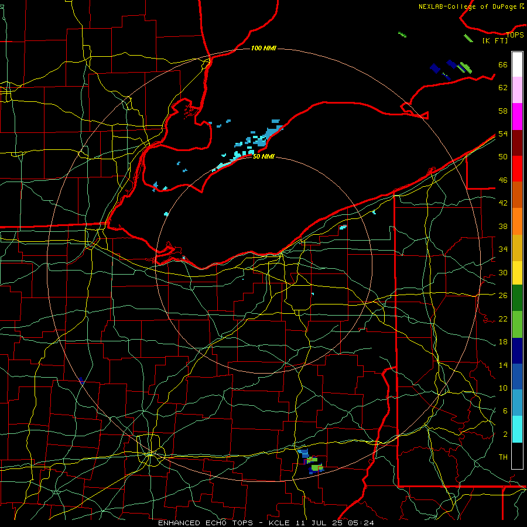The height and width of the screenshot is (527, 527).
Task: Select the dark red legend band
Action: (517, 143)
